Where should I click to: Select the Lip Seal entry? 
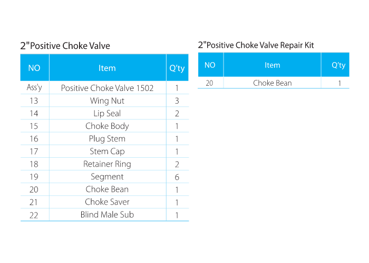point(107,113)
